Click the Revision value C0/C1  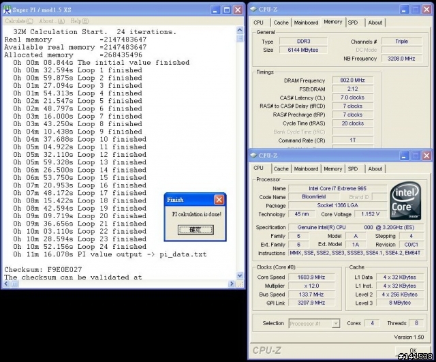click(x=411, y=245)
